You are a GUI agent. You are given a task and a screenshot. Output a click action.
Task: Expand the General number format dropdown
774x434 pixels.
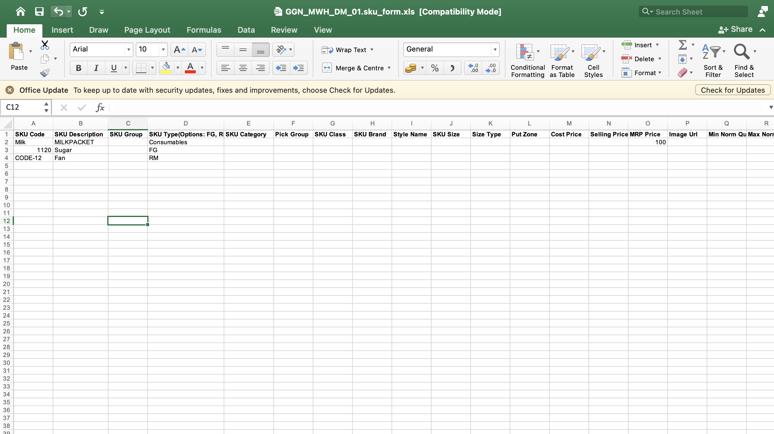pos(495,49)
